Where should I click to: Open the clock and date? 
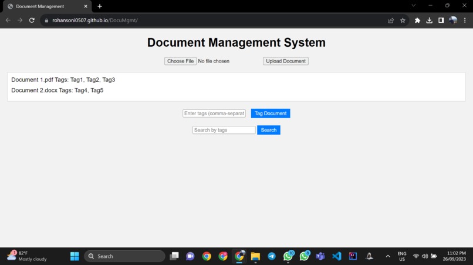454,256
